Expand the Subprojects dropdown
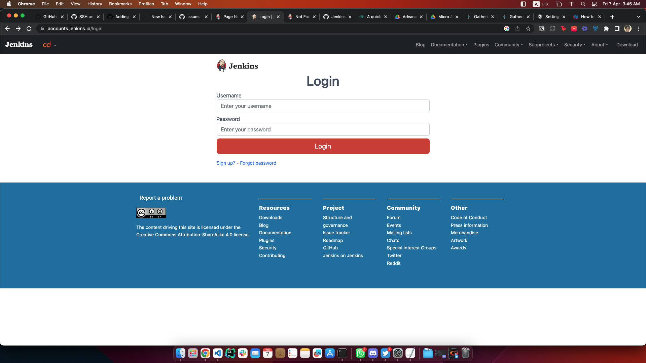The width and height of the screenshot is (646, 363). [543, 45]
